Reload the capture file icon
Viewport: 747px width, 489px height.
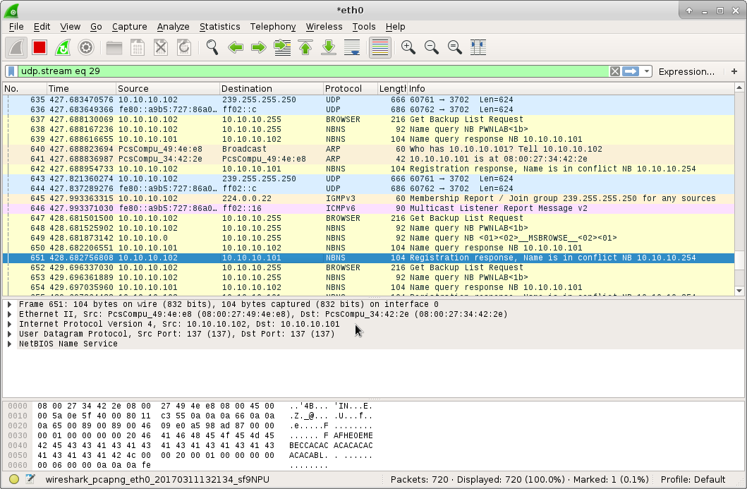(184, 48)
